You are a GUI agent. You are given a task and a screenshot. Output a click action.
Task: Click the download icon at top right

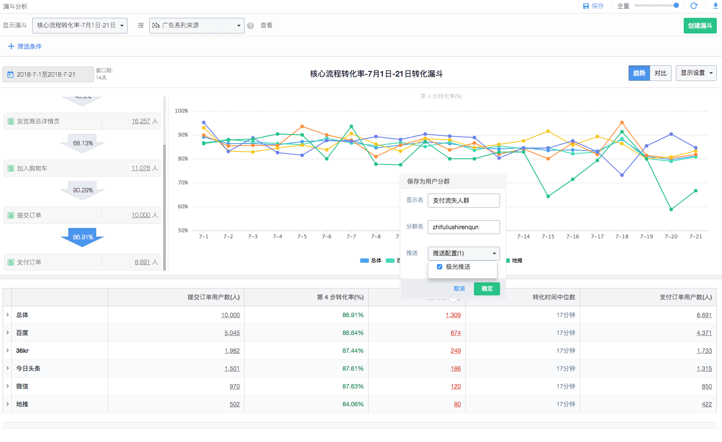coord(715,6)
